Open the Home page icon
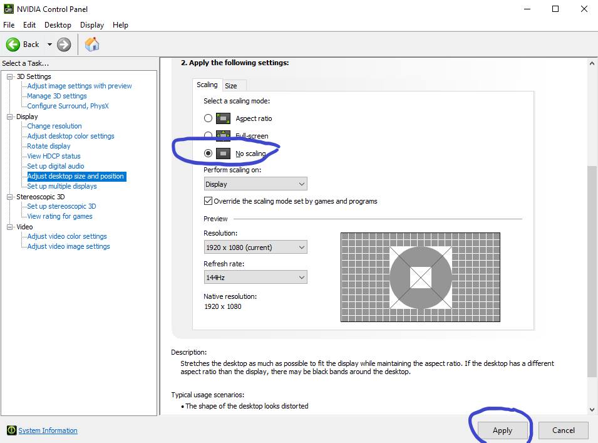 tap(92, 44)
